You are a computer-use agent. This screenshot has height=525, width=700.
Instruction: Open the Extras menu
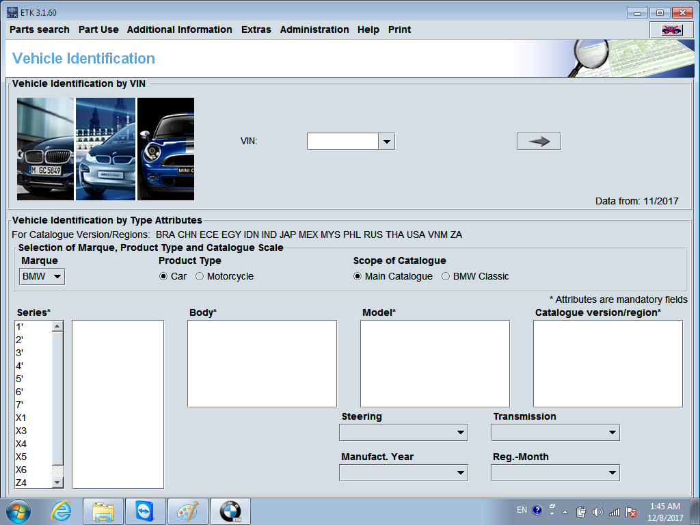click(x=256, y=29)
